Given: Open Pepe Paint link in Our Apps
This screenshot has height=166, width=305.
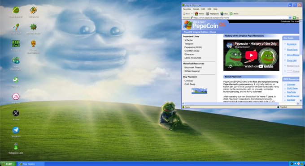Looking at the screenshot, I should click(x=292, y=50).
